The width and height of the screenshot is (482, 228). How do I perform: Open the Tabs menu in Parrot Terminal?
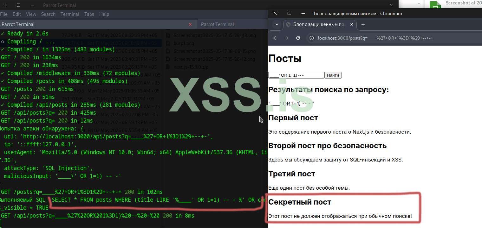pos(89,14)
